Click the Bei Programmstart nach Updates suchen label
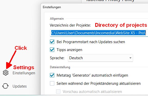This screenshot has height=96, width=148. point(91,42)
